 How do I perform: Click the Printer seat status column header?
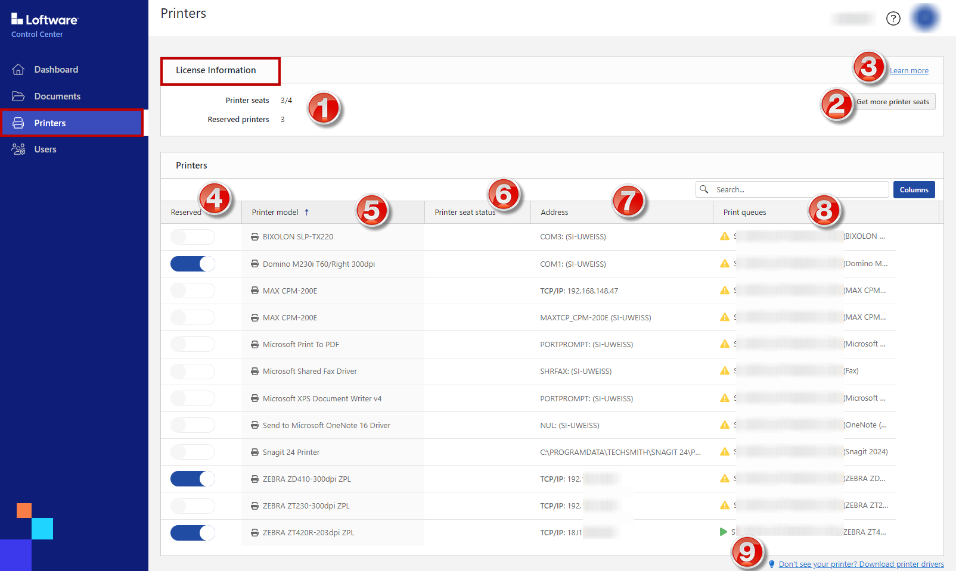pyautogui.click(x=465, y=213)
